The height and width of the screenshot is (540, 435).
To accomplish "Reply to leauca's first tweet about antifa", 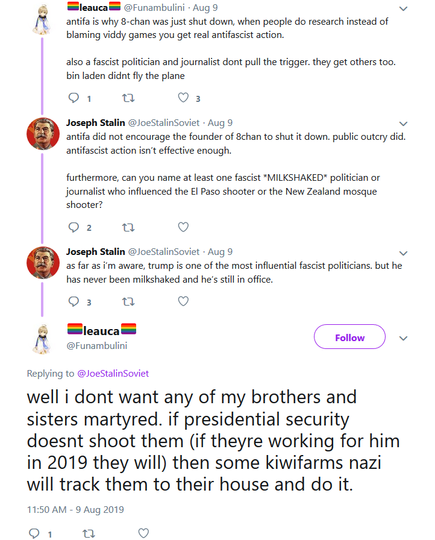I will click(x=74, y=98).
